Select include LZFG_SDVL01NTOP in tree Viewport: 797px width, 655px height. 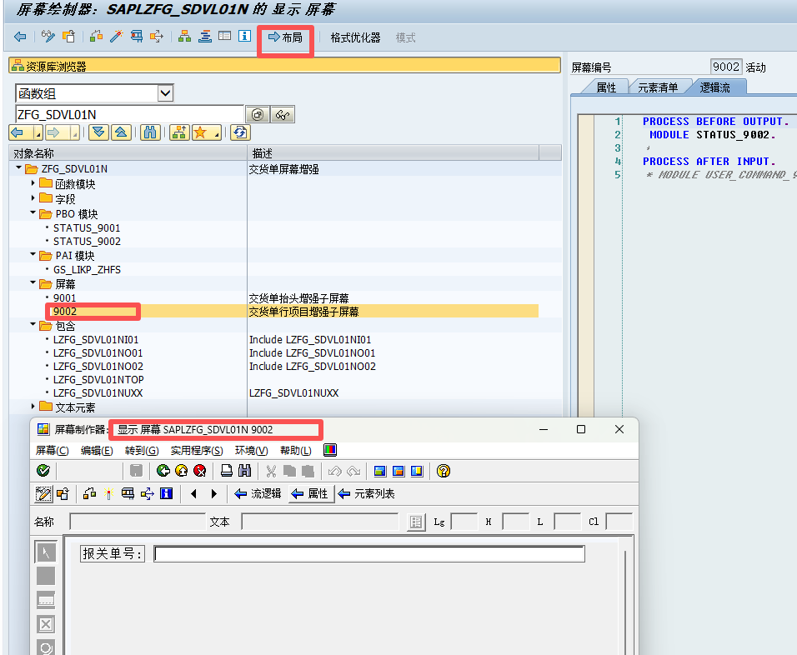98,380
